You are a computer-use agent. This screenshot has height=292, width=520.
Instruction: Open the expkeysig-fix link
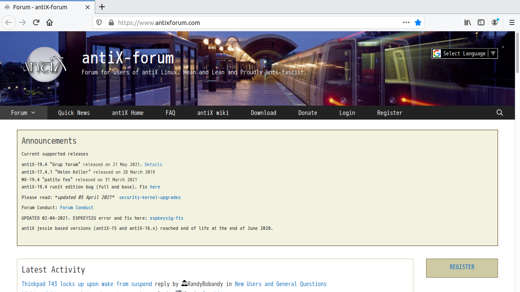[167, 218]
